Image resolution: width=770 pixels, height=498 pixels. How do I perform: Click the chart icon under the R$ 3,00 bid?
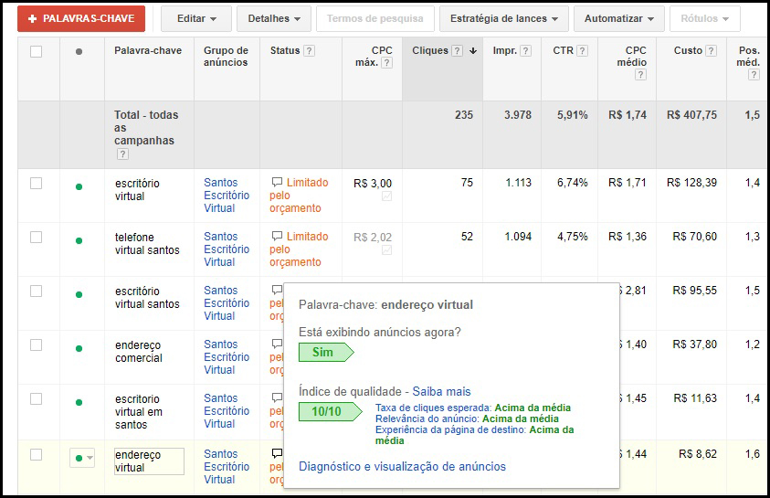click(x=387, y=196)
